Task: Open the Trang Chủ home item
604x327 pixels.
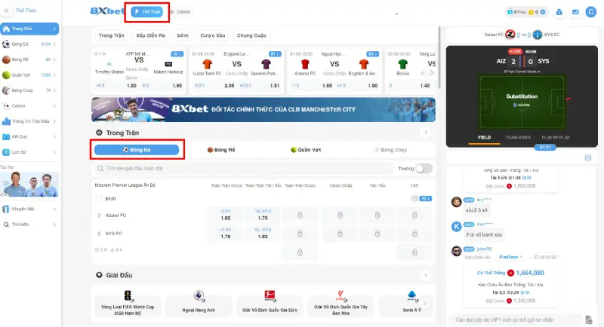Action: tap(29, 29)
